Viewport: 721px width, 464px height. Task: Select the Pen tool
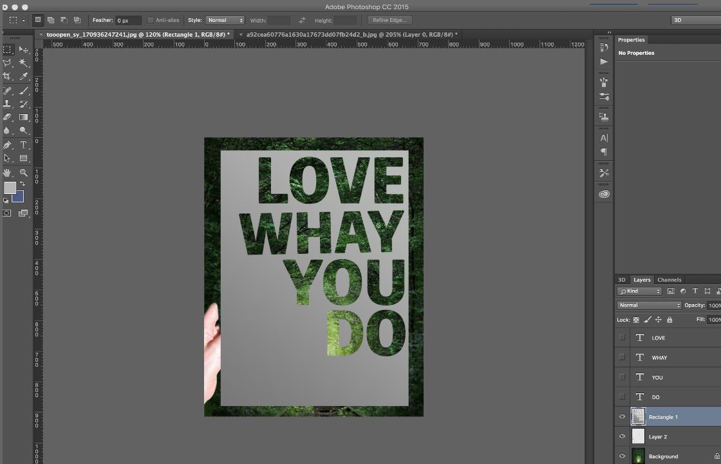point(7,145)
